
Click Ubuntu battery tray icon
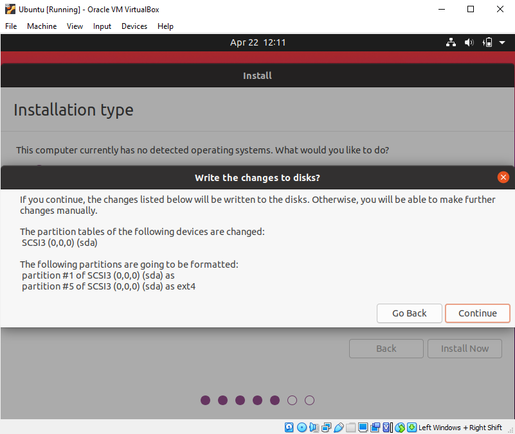[x=487, y=42]
